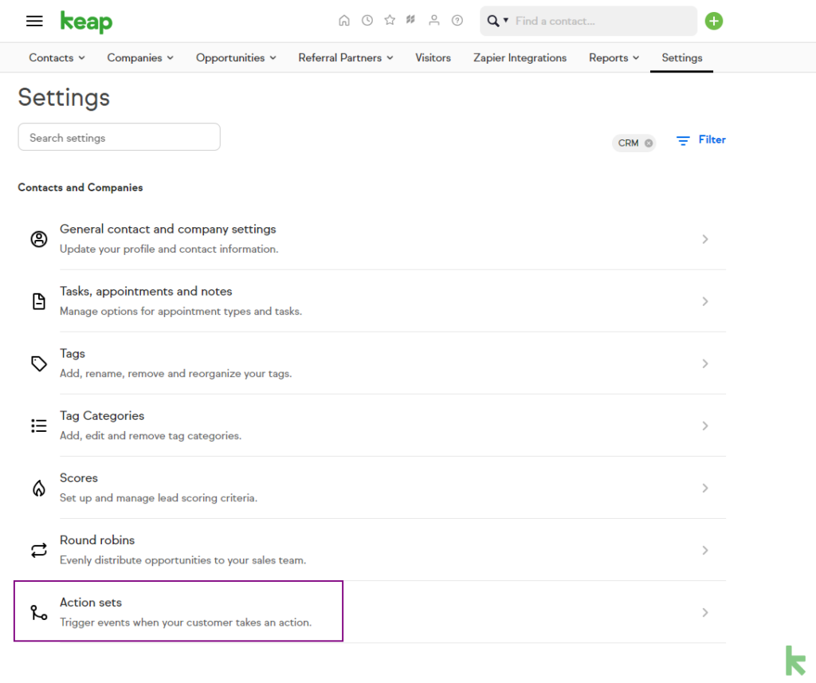816x683 pixels.
Task: Open search type dropdown arrow
Action: click(x=506, y=20)
